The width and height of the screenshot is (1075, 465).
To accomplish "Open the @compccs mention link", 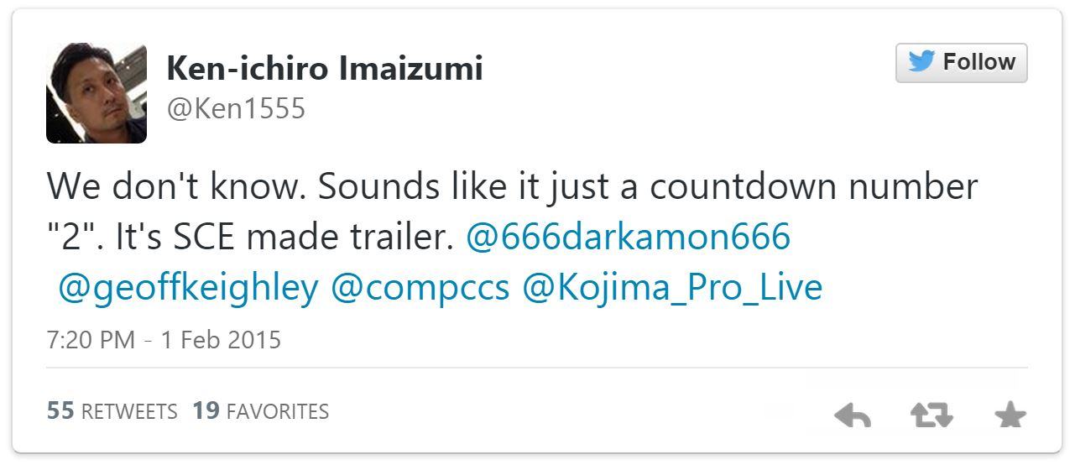I will click(x=420, y=288).
